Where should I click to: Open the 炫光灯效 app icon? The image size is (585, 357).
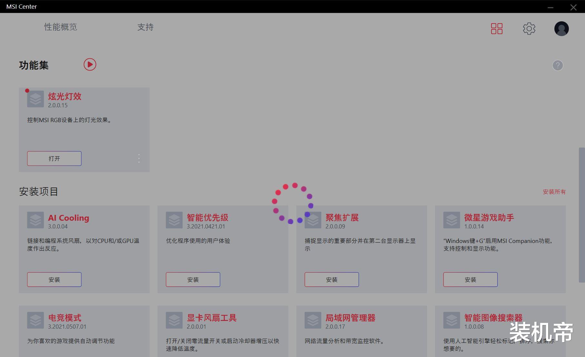(35, 99)
